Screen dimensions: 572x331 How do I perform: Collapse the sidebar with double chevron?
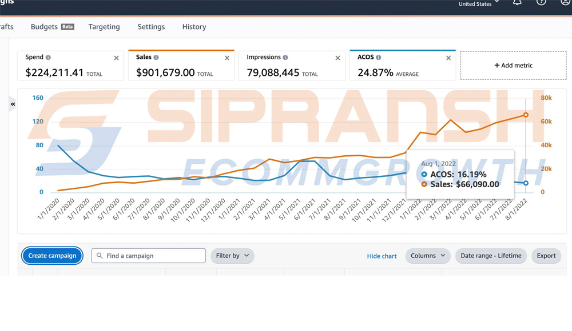click(x=13, y=104)
